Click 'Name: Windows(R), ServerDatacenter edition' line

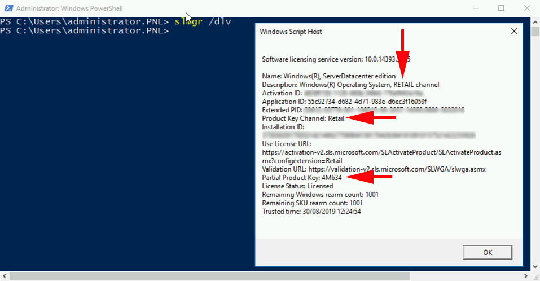click(328, 76)
